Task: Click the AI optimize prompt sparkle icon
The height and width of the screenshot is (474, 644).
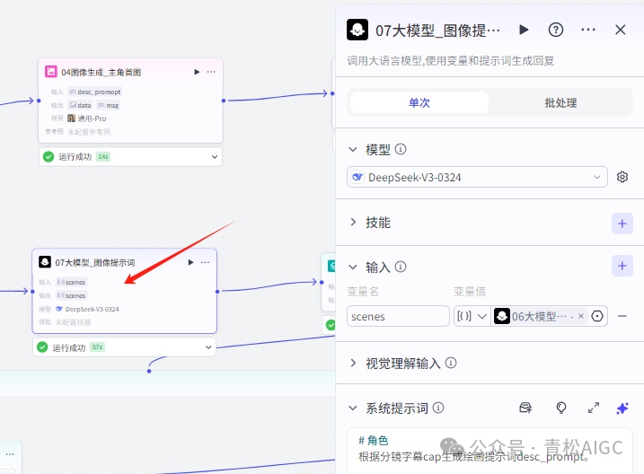Action: [622, 408]
